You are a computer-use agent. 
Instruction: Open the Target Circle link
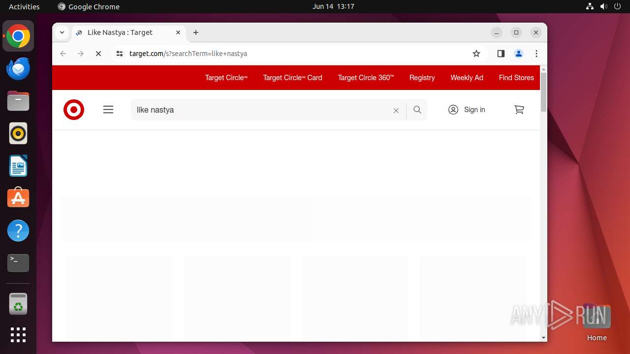pyautogui.click(x=226, y=78)
